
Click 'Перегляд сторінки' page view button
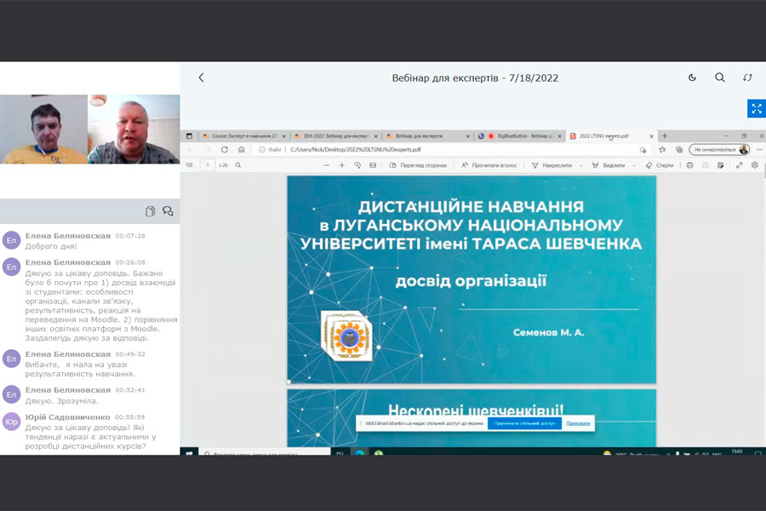pyautogui.click(x=418, y=165)
